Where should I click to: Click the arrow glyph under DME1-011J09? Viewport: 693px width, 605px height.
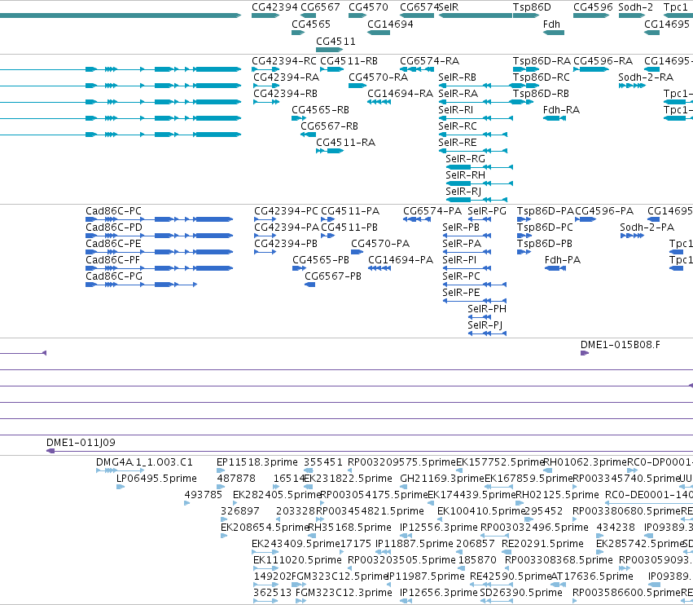click(x=50, y=451)
